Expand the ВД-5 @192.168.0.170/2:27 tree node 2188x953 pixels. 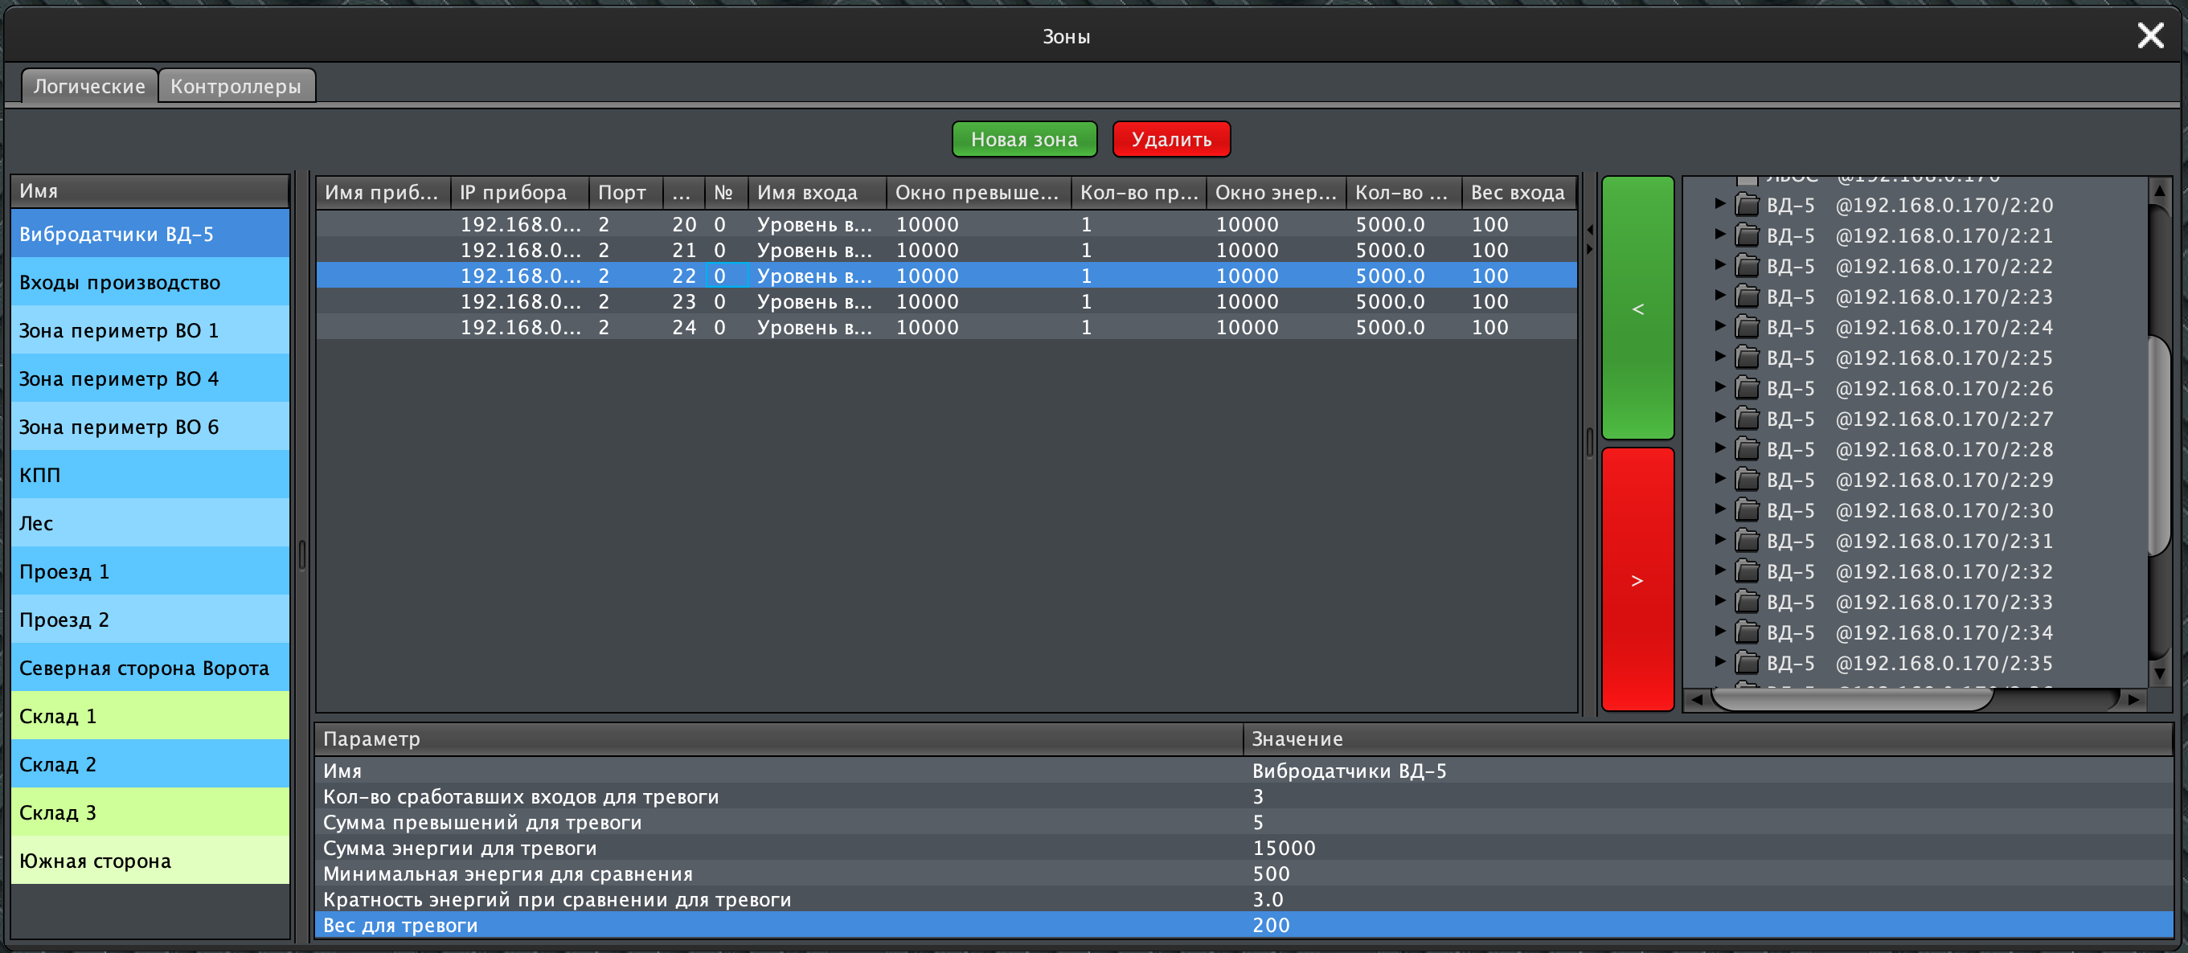[1719, 418]
